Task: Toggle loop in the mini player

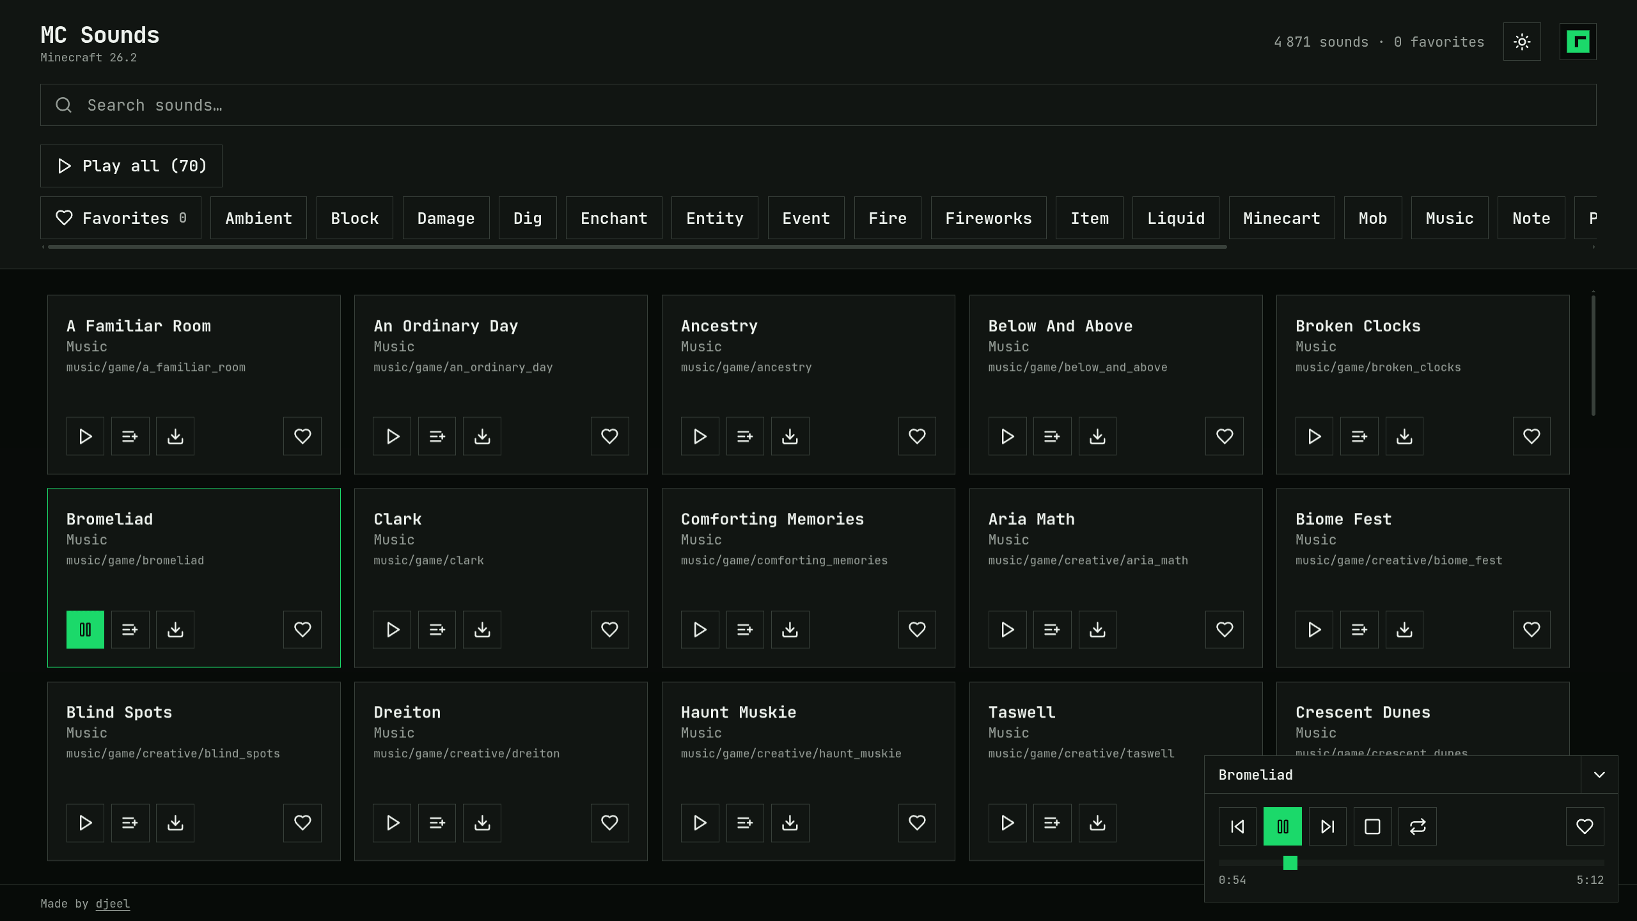Action: (1417, 826)
